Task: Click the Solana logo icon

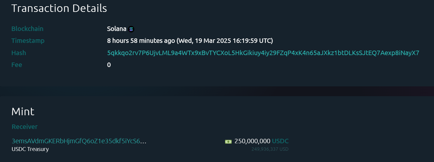Action: (x=131, y=29)
